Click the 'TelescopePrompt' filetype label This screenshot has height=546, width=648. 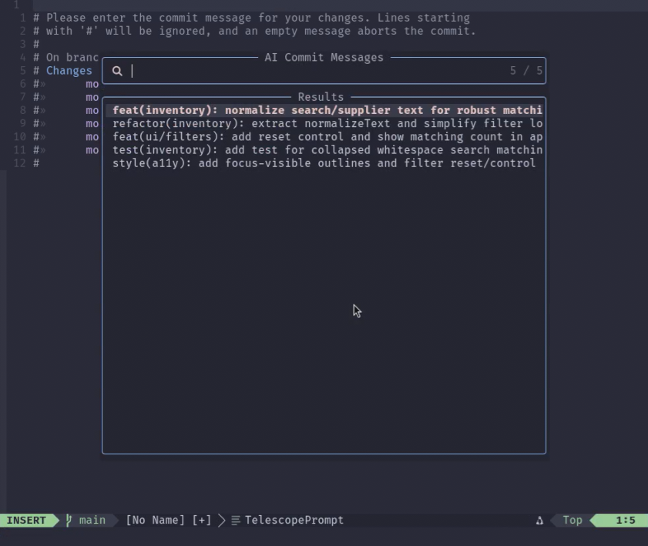(x=294, y=520)
